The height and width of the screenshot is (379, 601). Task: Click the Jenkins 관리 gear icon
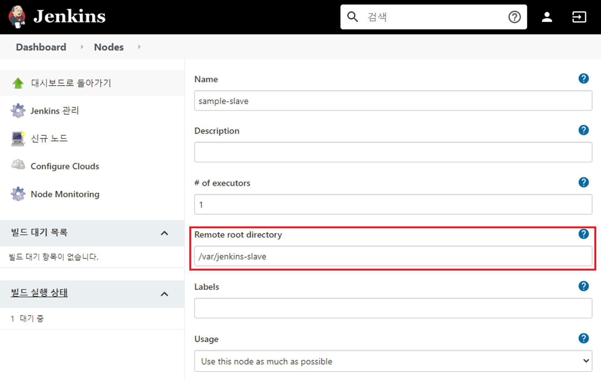[x=18, y=110]
